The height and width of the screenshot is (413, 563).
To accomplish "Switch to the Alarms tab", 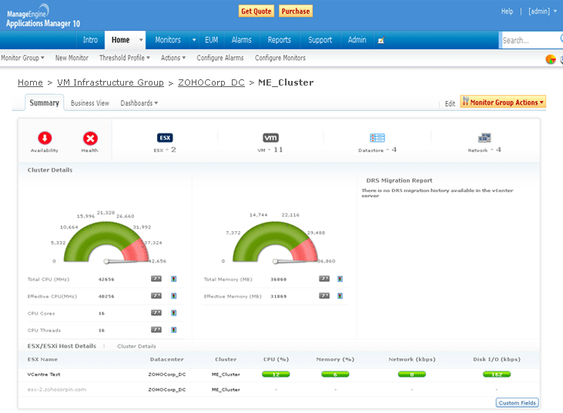I will click(241, 40).
